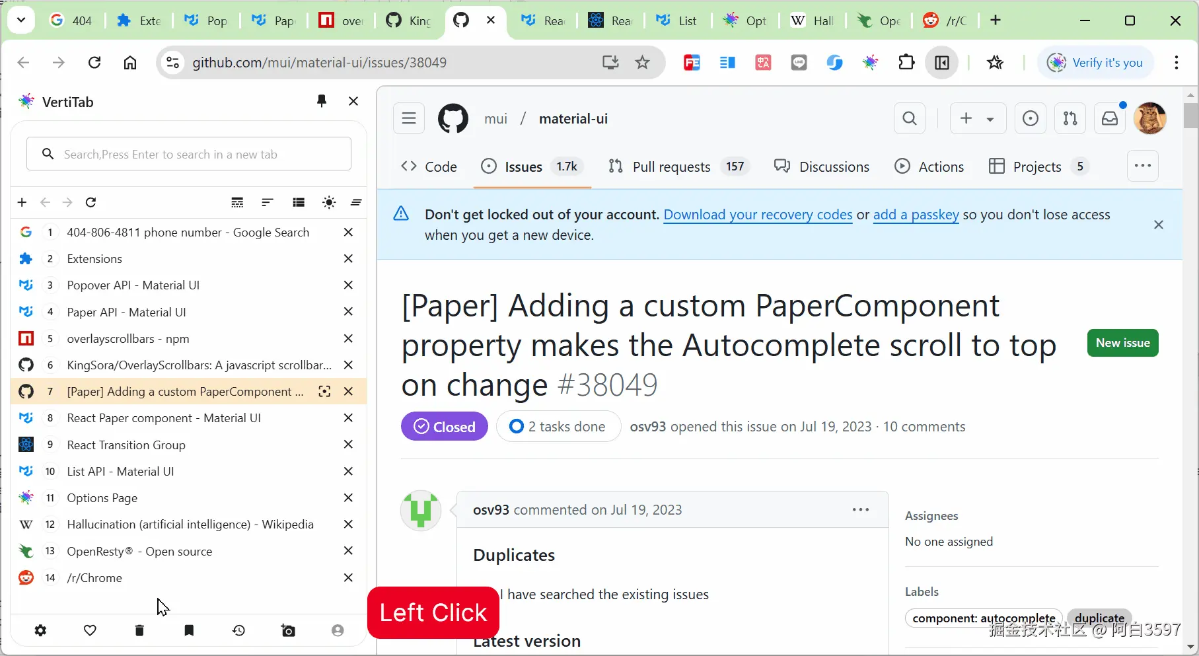Viewport: 1199px width, 656px height.
Task: Select 'React Transition Group' tab row
Action: (x=189, y=445)
